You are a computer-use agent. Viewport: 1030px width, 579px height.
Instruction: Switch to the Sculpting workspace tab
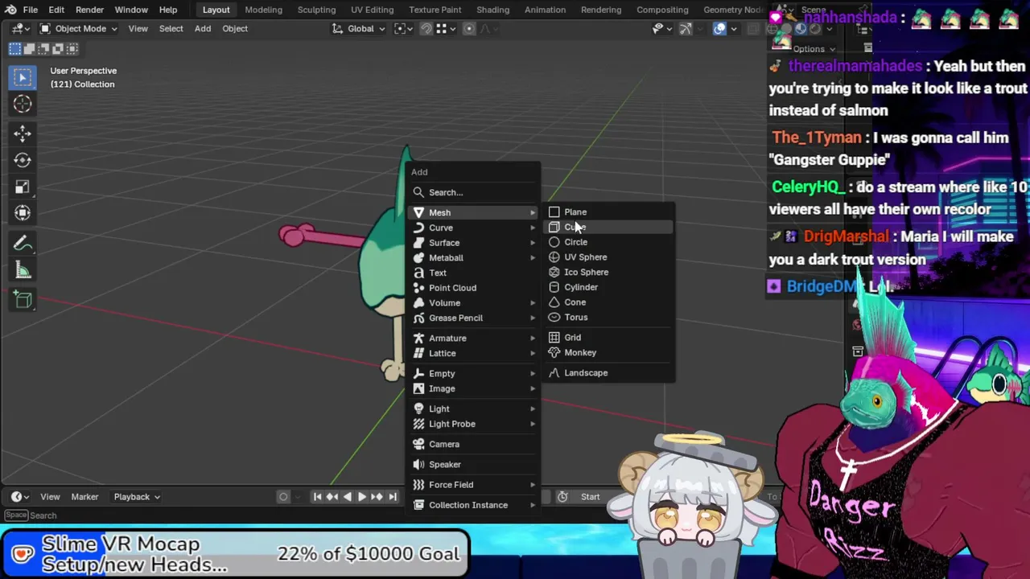pos(316,10)
